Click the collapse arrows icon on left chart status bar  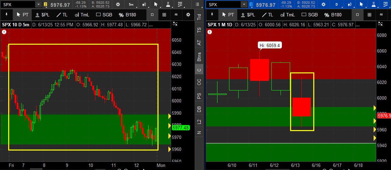tap(175, 24)
